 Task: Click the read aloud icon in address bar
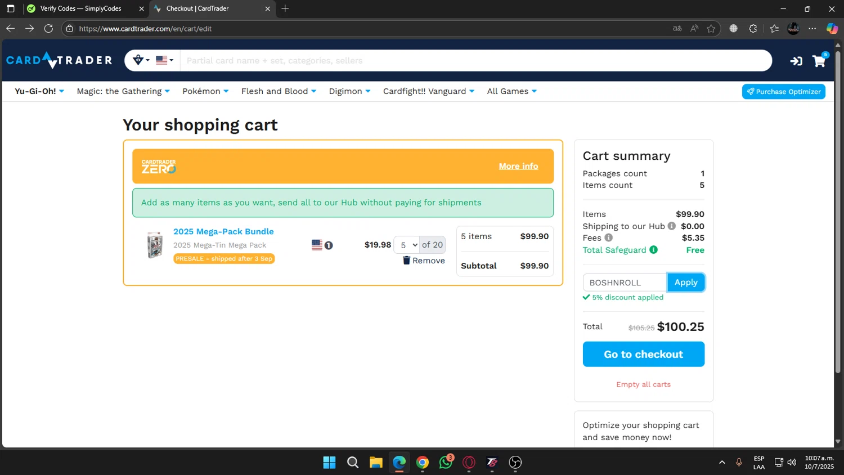pos(694,28)
